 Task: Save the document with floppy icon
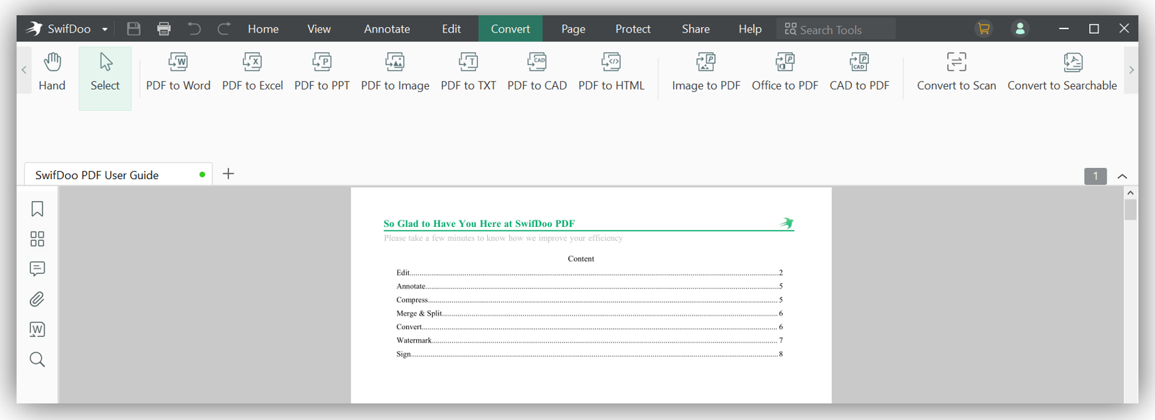(133, 29)
